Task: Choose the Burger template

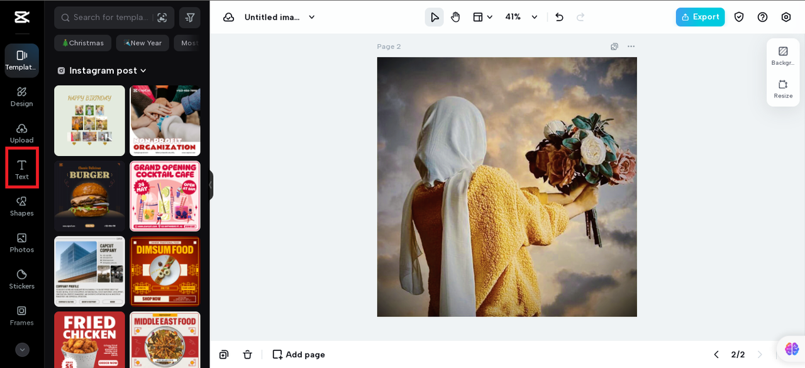Action: point(89,196)
